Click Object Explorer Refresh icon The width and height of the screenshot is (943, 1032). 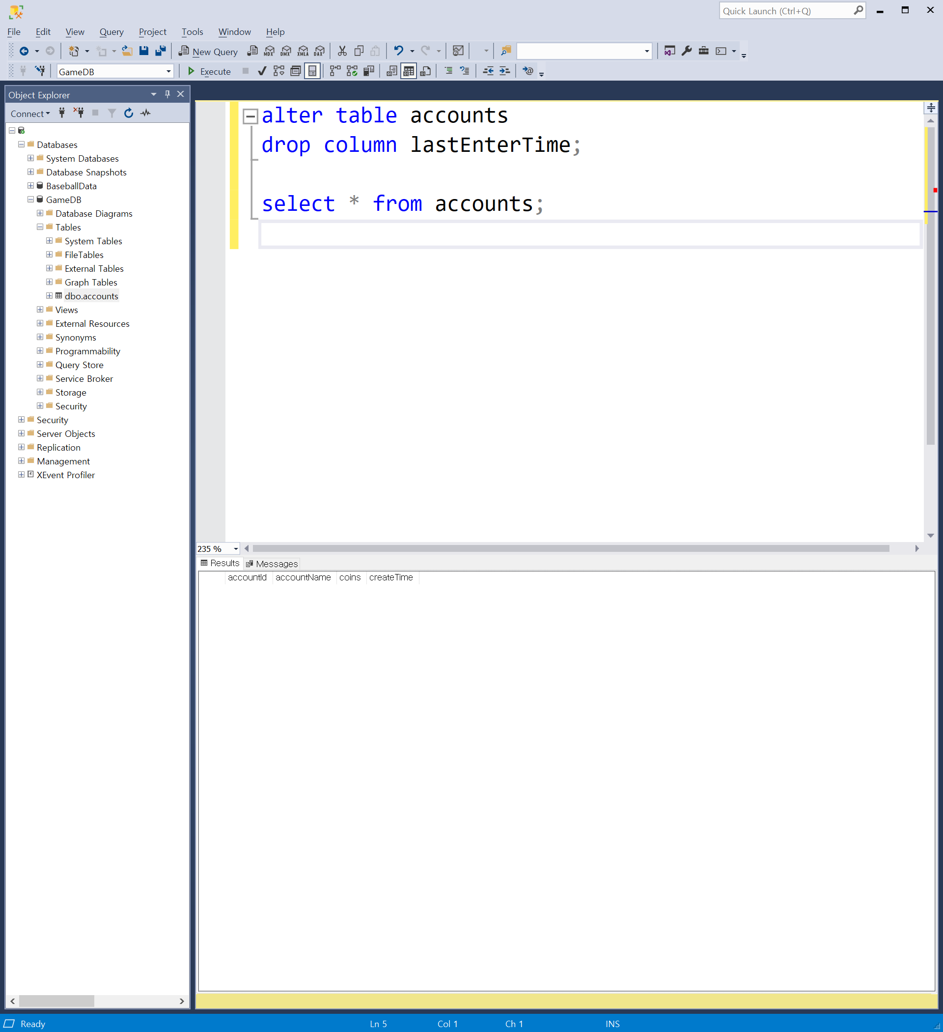tap(128, 113)
